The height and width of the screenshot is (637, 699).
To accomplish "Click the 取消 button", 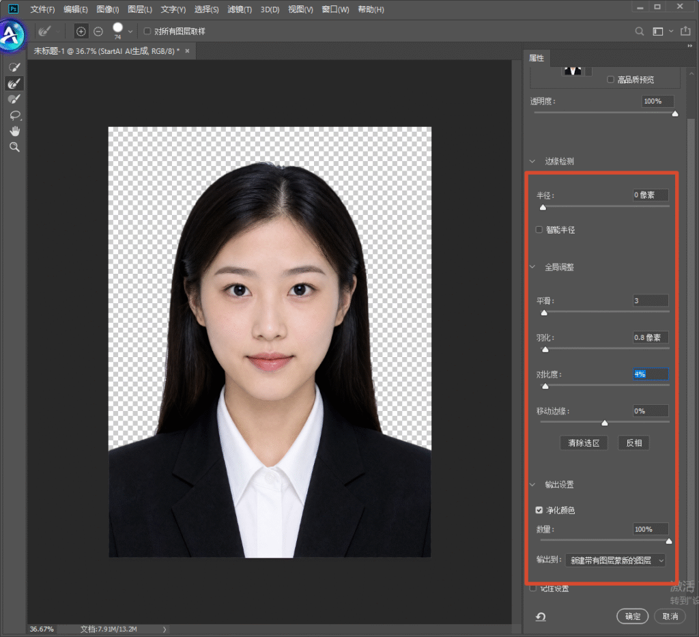I will point(670,616).
